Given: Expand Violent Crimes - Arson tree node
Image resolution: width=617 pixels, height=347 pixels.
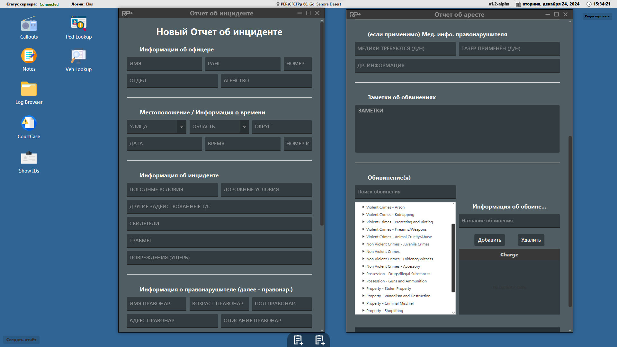Looking at the screenshot, I should coord(363,207).
